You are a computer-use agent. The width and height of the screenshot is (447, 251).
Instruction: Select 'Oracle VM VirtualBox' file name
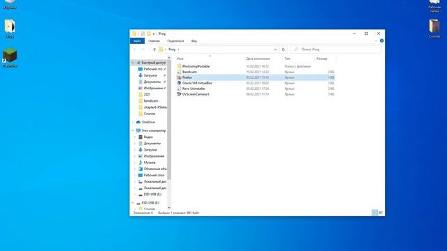pos(197,83)
